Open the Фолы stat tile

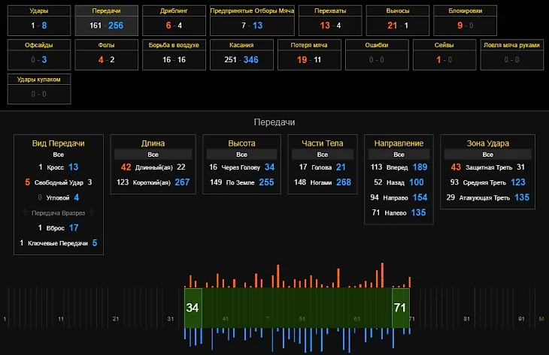point(106,53)
